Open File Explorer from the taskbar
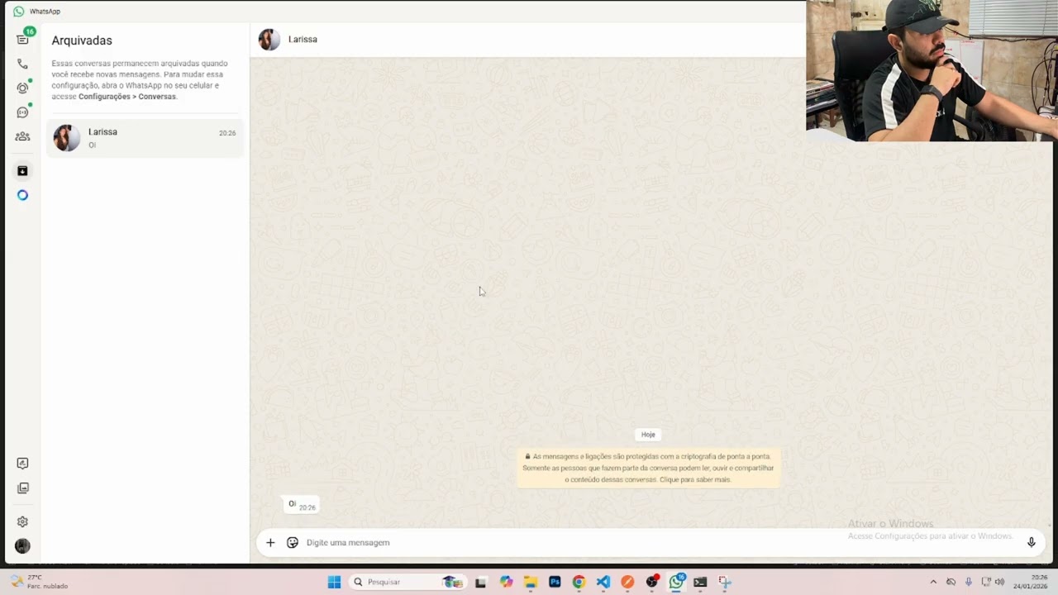 (x=531, y=582)
